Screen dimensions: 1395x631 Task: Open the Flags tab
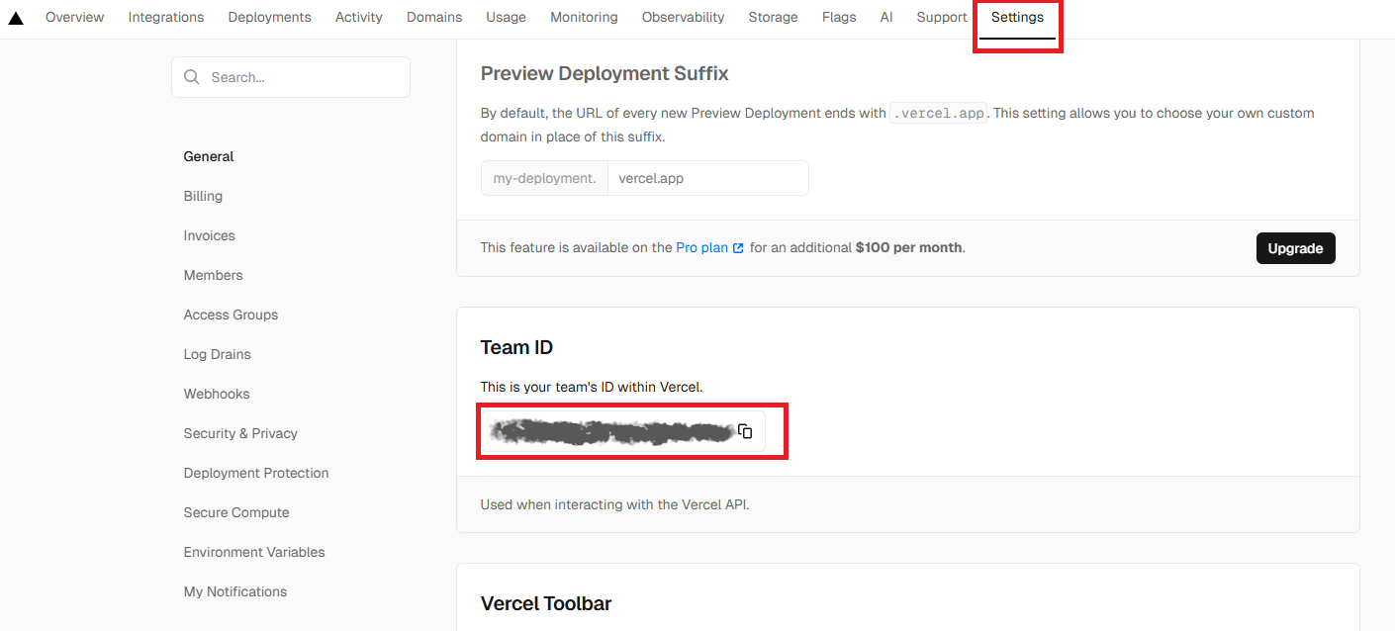(x=838, y=17)
